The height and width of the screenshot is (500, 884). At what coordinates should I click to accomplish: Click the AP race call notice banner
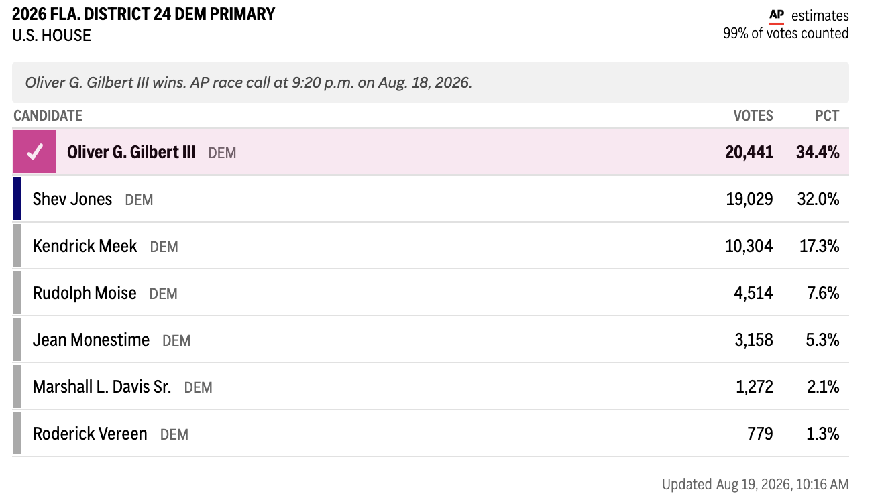tap(431, 82)
